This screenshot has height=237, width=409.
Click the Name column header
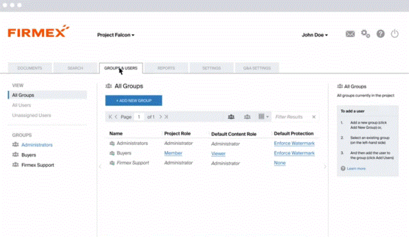coord(116,133)
